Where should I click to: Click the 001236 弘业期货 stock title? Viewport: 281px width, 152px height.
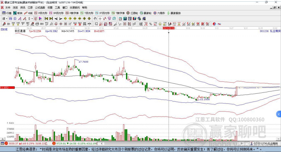point(270,31)
